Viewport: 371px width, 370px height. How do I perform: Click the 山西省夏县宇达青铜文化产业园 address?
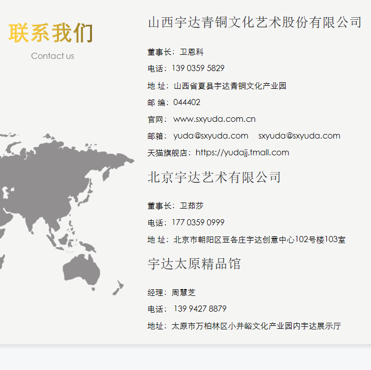(x=230, y=86)
